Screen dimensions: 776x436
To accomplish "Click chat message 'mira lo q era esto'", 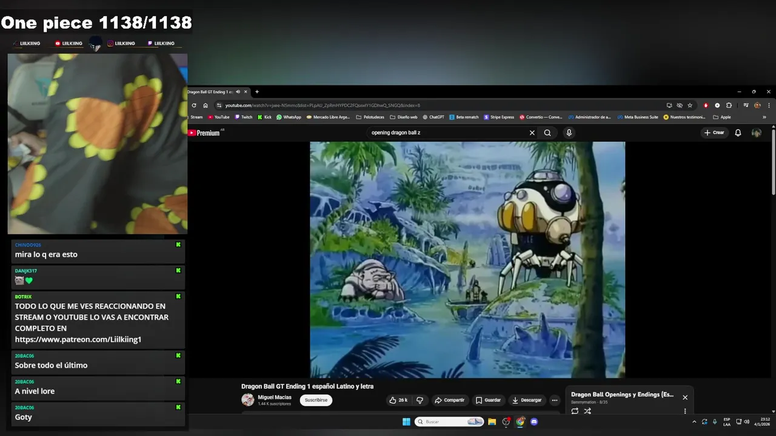I will tap(46, 254).
